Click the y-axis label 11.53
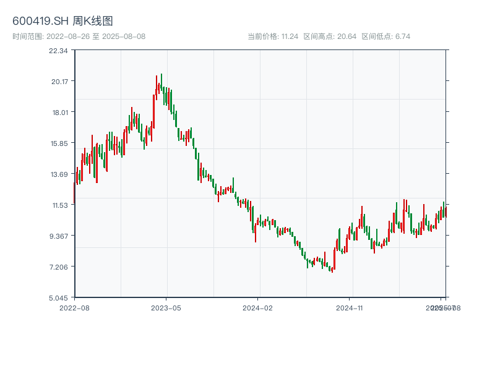495x371 pixels. click(60, 205)
